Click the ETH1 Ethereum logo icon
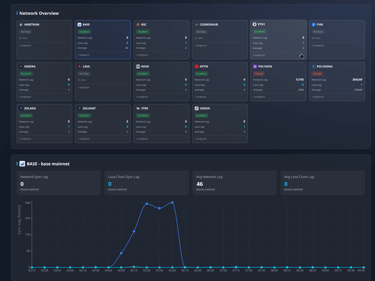The height and width of the screenshot is (281, 375). pyautogui.click(x=255, y=24)
